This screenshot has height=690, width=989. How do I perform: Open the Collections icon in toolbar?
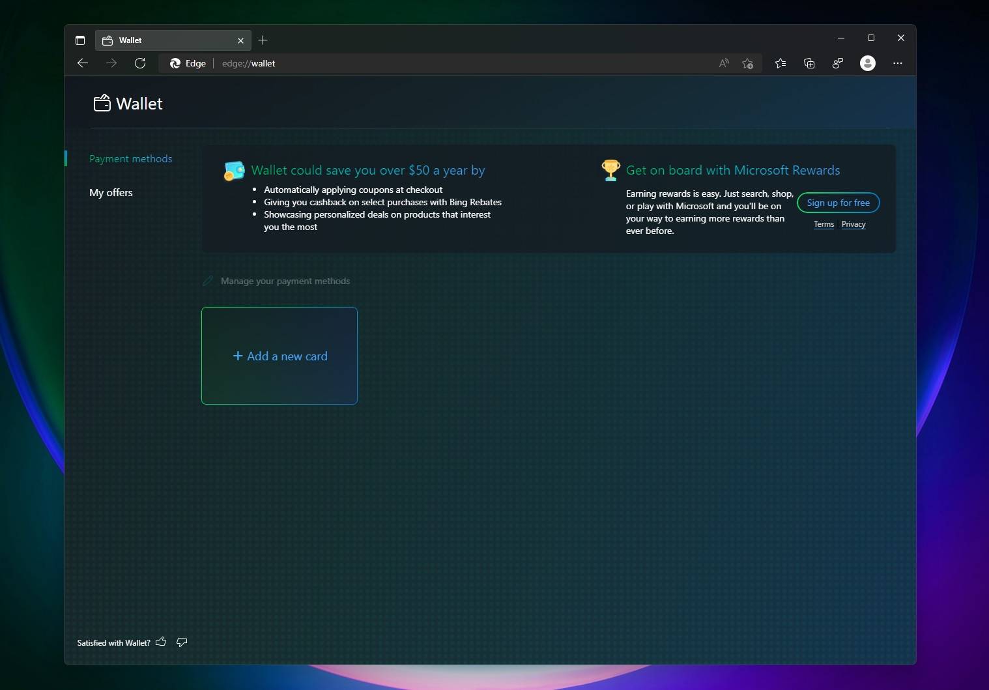coord(809,63)
